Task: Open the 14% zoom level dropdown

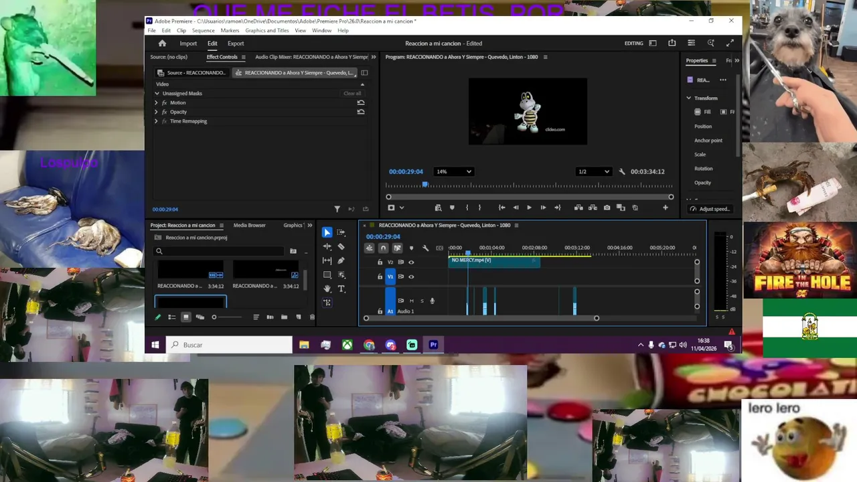Action: pos(453,171)
